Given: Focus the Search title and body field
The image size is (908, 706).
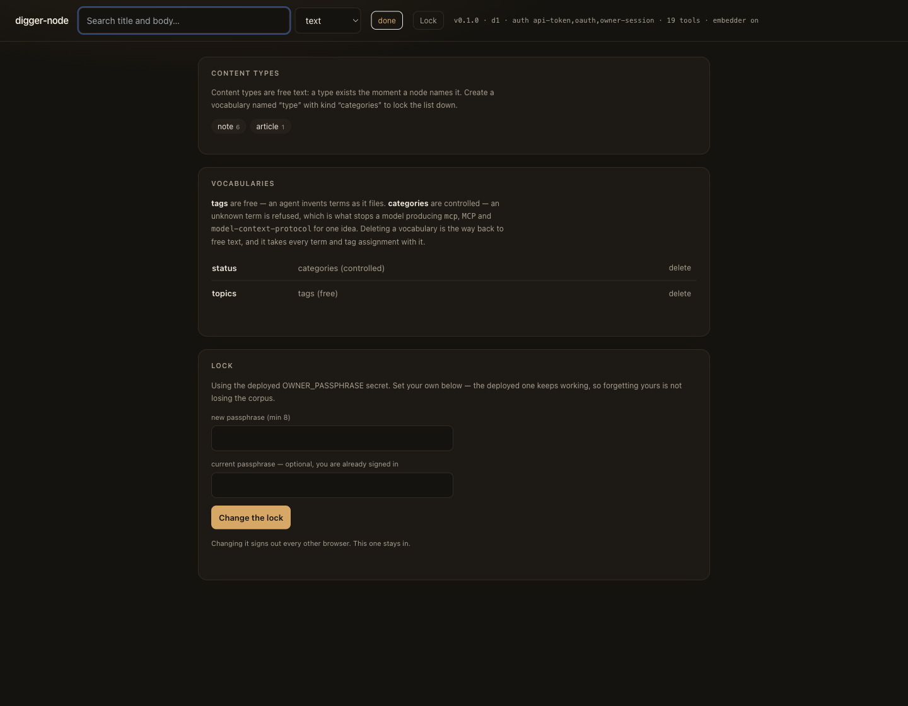Looking at the screenshot, I should pyautogui.click(x=184, y=21).
